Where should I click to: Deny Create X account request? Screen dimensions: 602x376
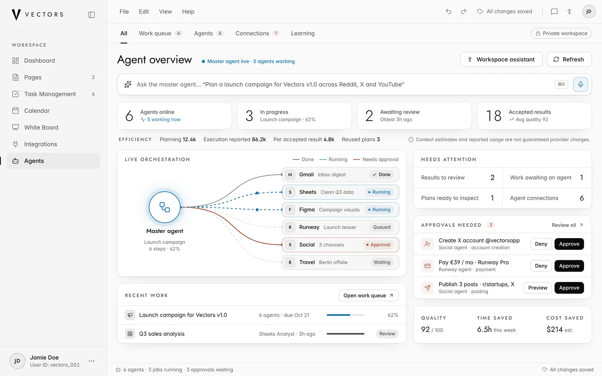(x=541, y=244)
